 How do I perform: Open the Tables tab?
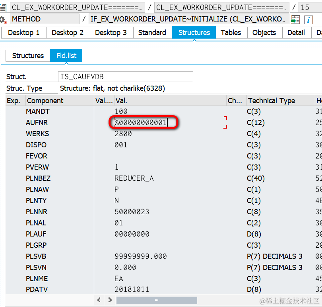click(x=231, y=33)
